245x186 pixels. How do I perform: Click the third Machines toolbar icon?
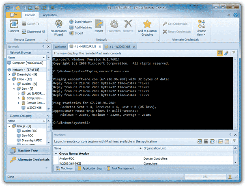coord(212,141)
